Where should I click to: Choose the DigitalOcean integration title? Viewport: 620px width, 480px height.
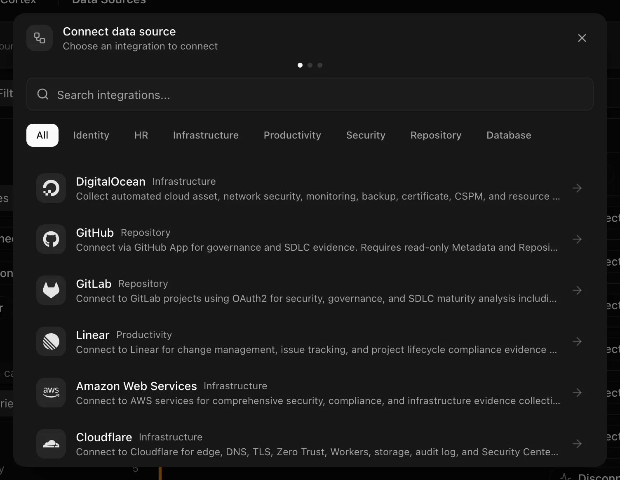[111, 181]
